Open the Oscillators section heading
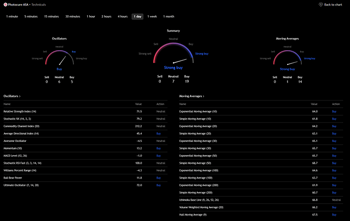Image resolution: width=350 pixels, height=221 pixels. coord(12,95)
